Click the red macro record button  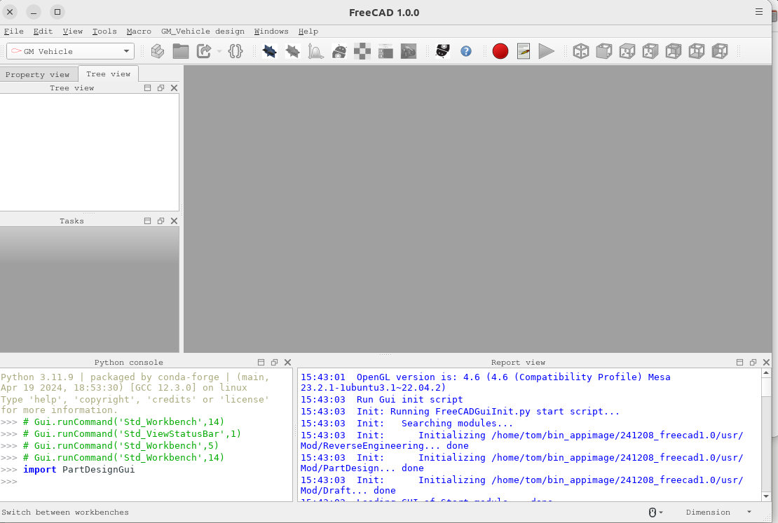pos(500,51)
